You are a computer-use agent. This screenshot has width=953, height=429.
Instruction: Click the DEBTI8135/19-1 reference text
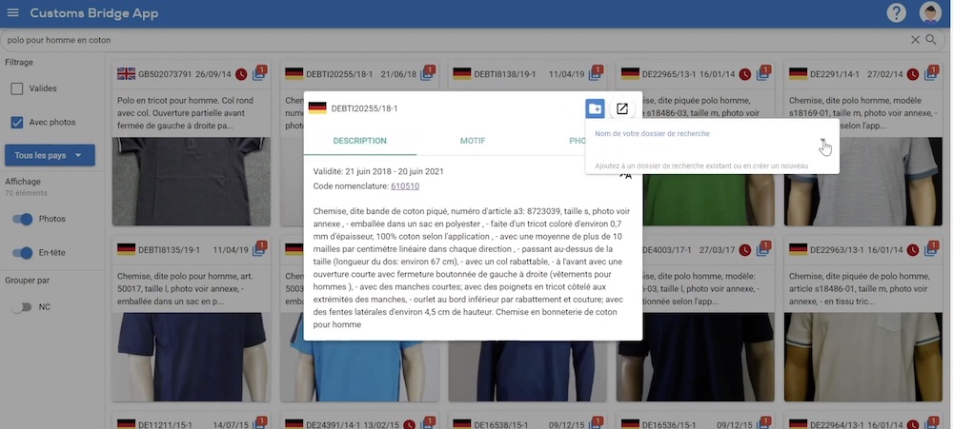point(169,250)
